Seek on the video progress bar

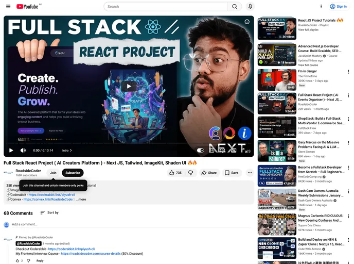[129, 144]
